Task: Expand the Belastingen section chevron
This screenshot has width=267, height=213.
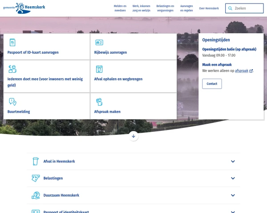Action: point(233,178)
